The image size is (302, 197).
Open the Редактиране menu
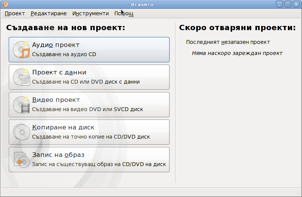coord(48,13)
